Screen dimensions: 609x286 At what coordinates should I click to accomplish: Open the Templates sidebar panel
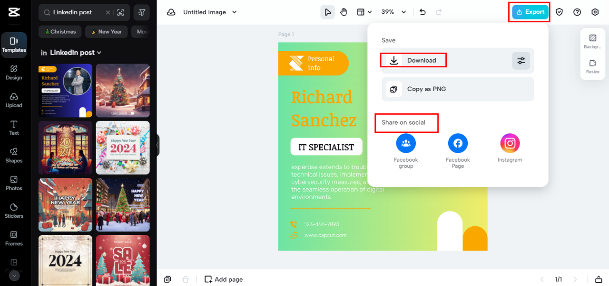point(14,45)
